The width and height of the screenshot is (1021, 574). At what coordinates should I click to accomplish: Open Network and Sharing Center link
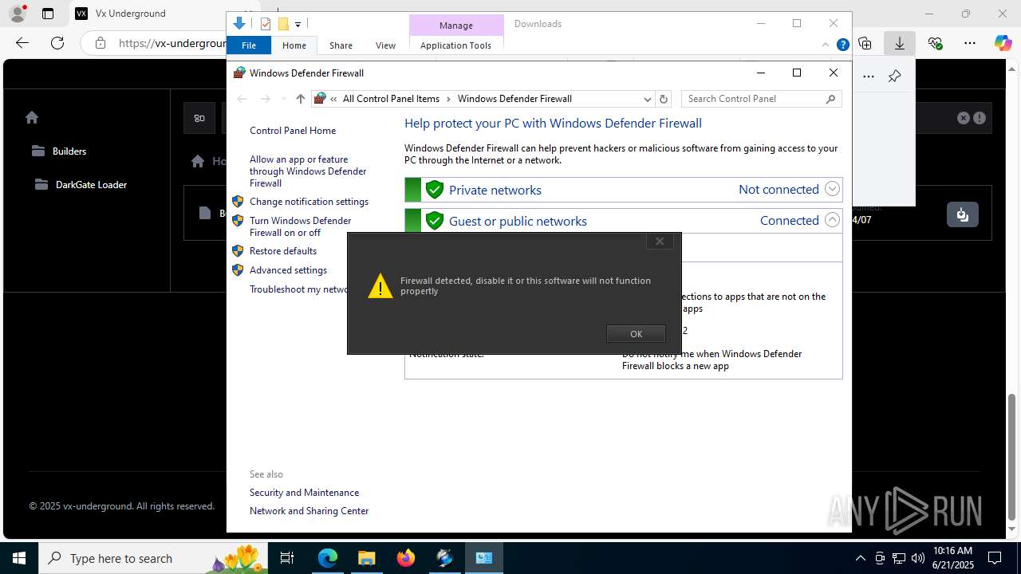click(309, 511)
